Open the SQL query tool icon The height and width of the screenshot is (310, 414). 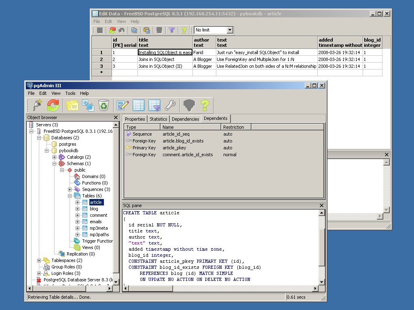point(123,105)
